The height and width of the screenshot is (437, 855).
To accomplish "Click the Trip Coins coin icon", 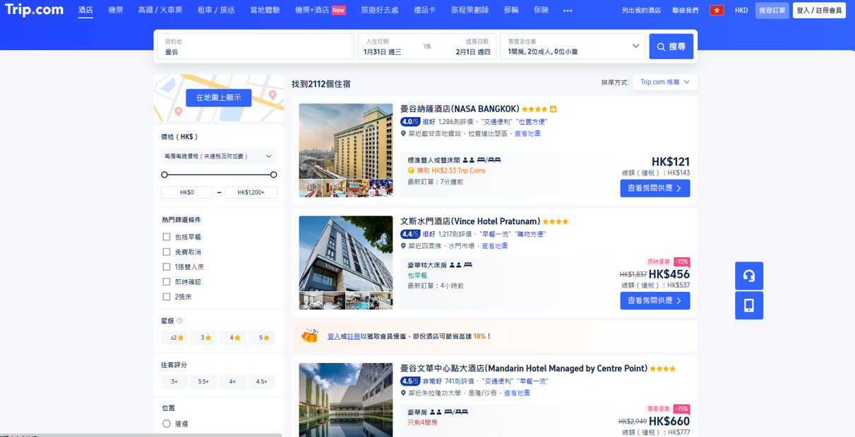I will point(411,171).
